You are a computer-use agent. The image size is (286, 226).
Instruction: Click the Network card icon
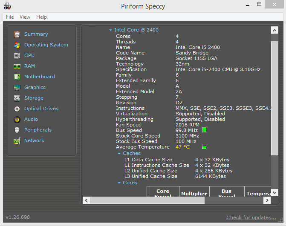(17, 141)
